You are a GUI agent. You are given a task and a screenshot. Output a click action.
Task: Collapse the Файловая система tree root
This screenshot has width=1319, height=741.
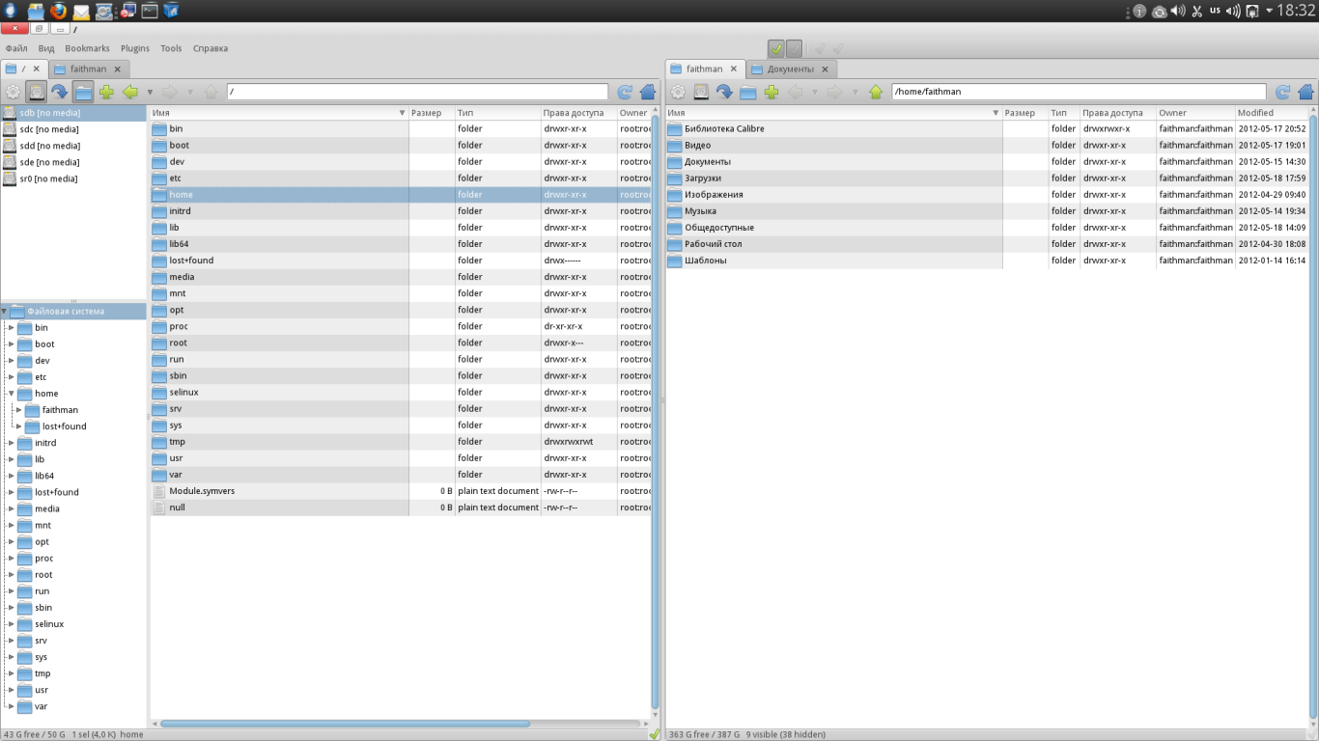pos(5,312)
